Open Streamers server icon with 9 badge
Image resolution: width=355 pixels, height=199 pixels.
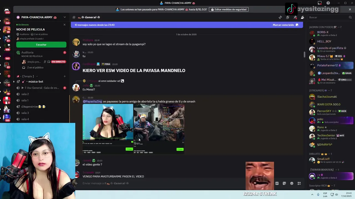point(7,83)
